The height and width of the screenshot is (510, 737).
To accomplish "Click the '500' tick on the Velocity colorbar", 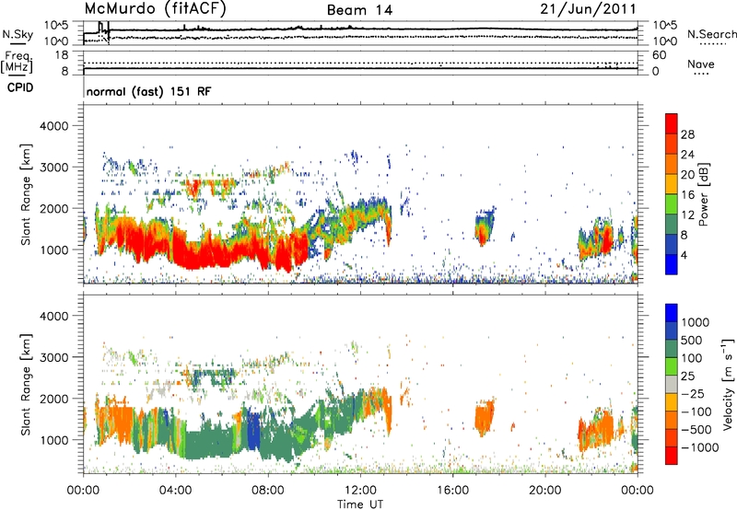I will [692, 341].
